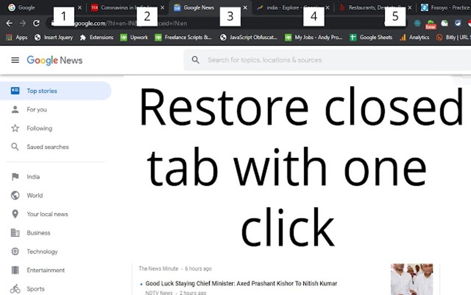Click the Technology section icon

click(x=15, y=251)
